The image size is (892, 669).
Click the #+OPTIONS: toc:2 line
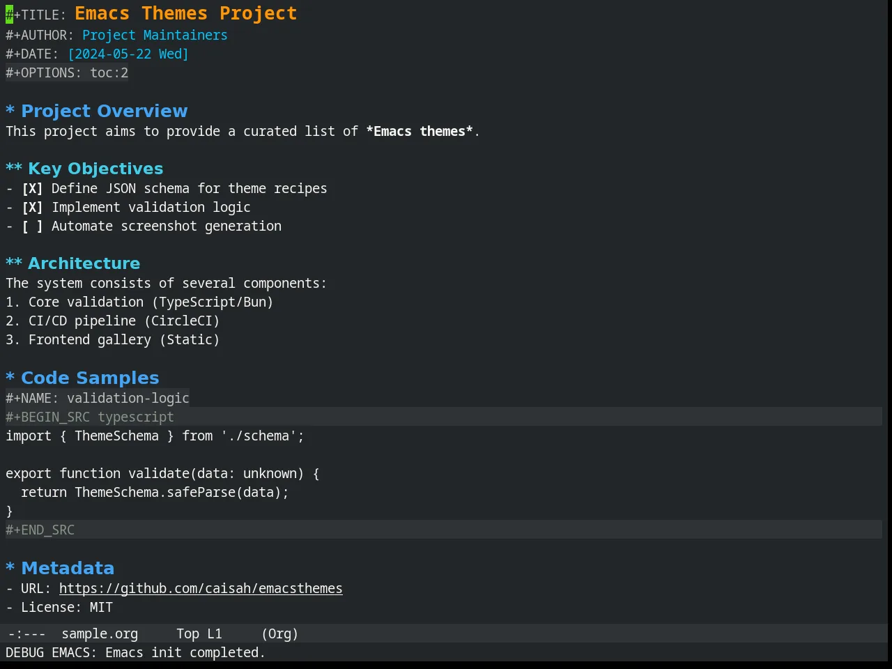tap(67, 73)
